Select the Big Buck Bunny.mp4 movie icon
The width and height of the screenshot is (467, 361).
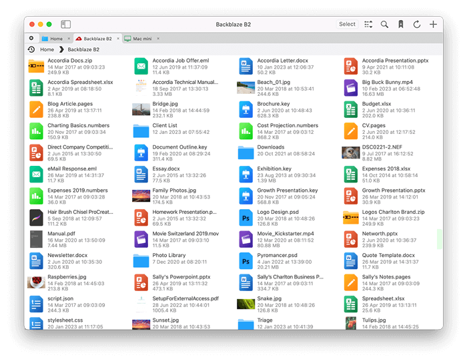350,88
